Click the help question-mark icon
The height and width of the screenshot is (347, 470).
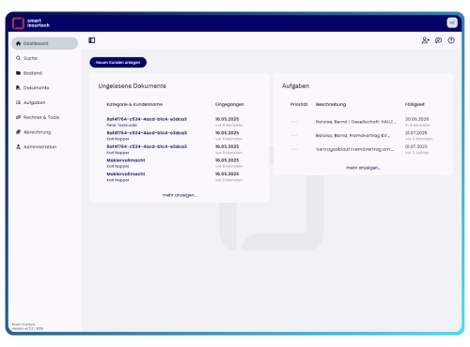pos(451,40)
